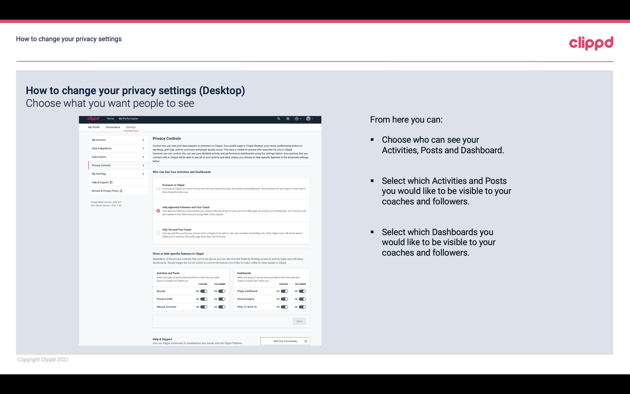630x394 pixels.
Task: Toggle Practice Drills visibility for Coaches
Action: 204,299
